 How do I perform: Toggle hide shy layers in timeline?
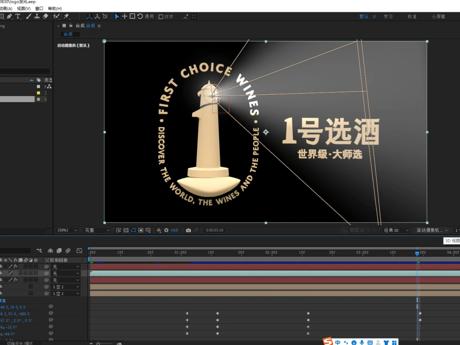(x=50, y=251)
